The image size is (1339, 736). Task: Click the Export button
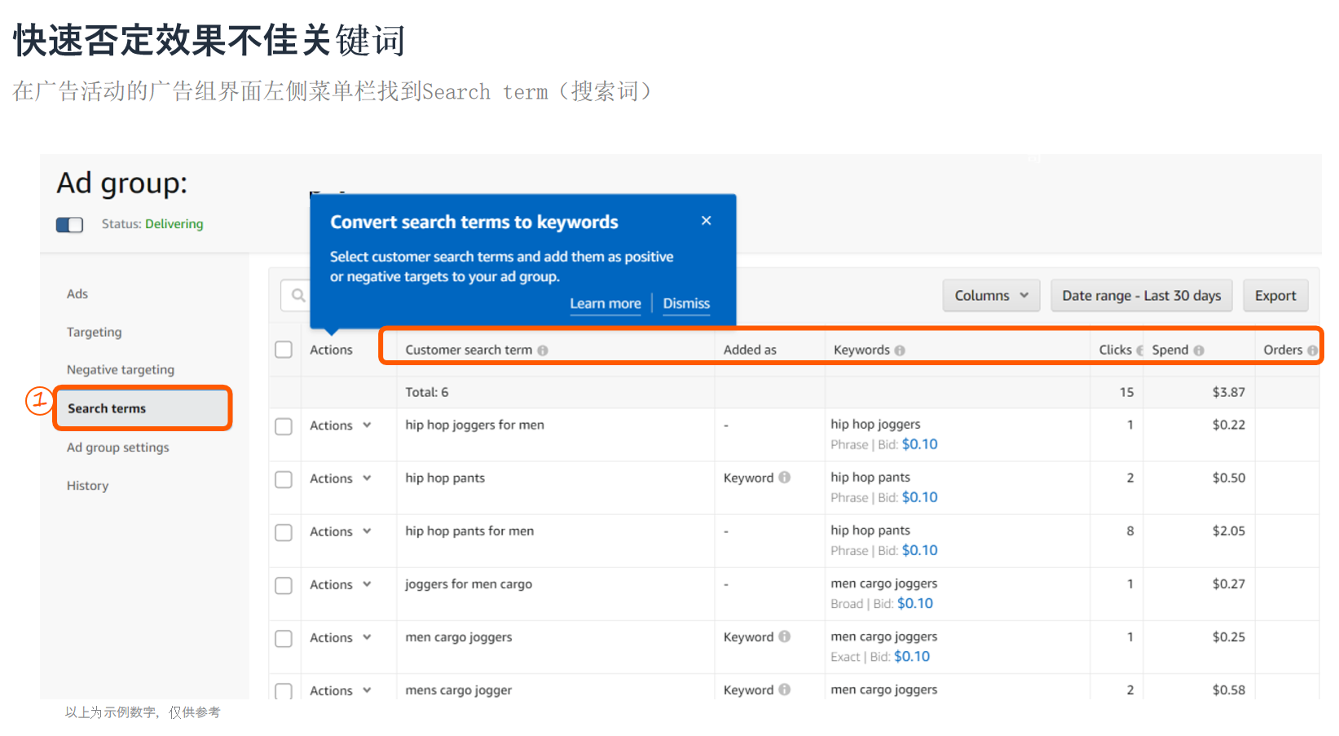point(1275,296)
